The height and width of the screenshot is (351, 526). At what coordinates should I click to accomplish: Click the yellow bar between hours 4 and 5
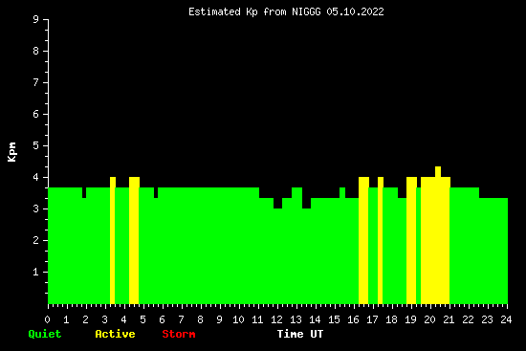pyautogui.click(x=134, y=240)
